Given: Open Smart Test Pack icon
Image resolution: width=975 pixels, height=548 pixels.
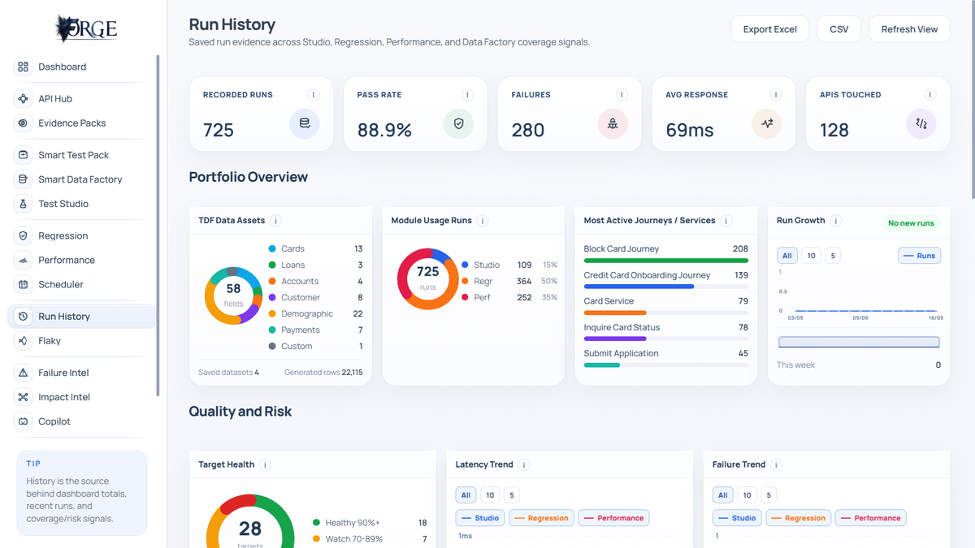Looking at the screenshot, I should pos(23,154).
